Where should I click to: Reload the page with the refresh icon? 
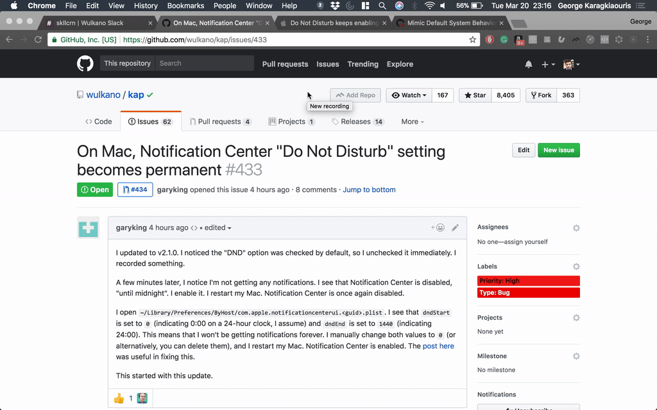click(38, 40)
